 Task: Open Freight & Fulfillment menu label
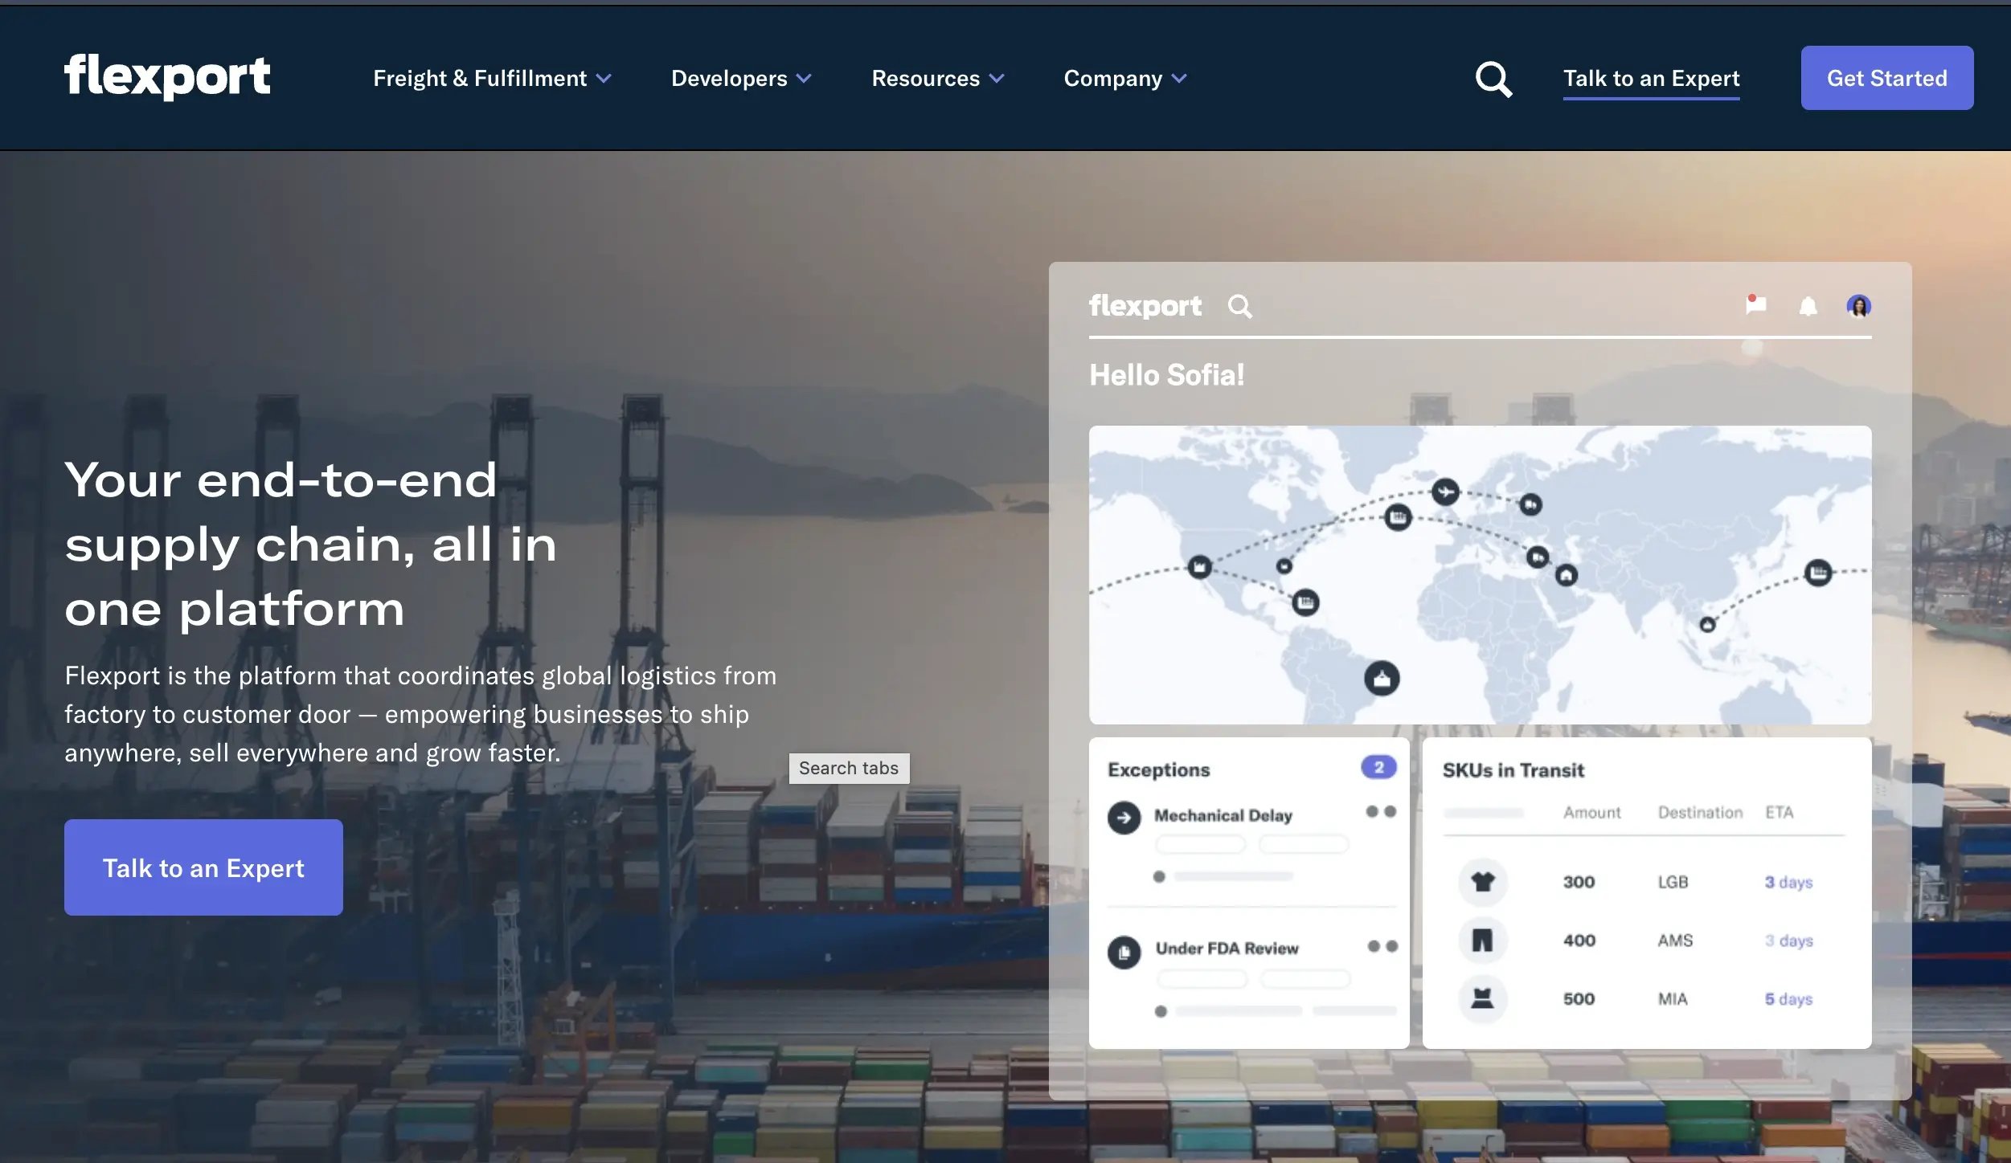[480, 78]
